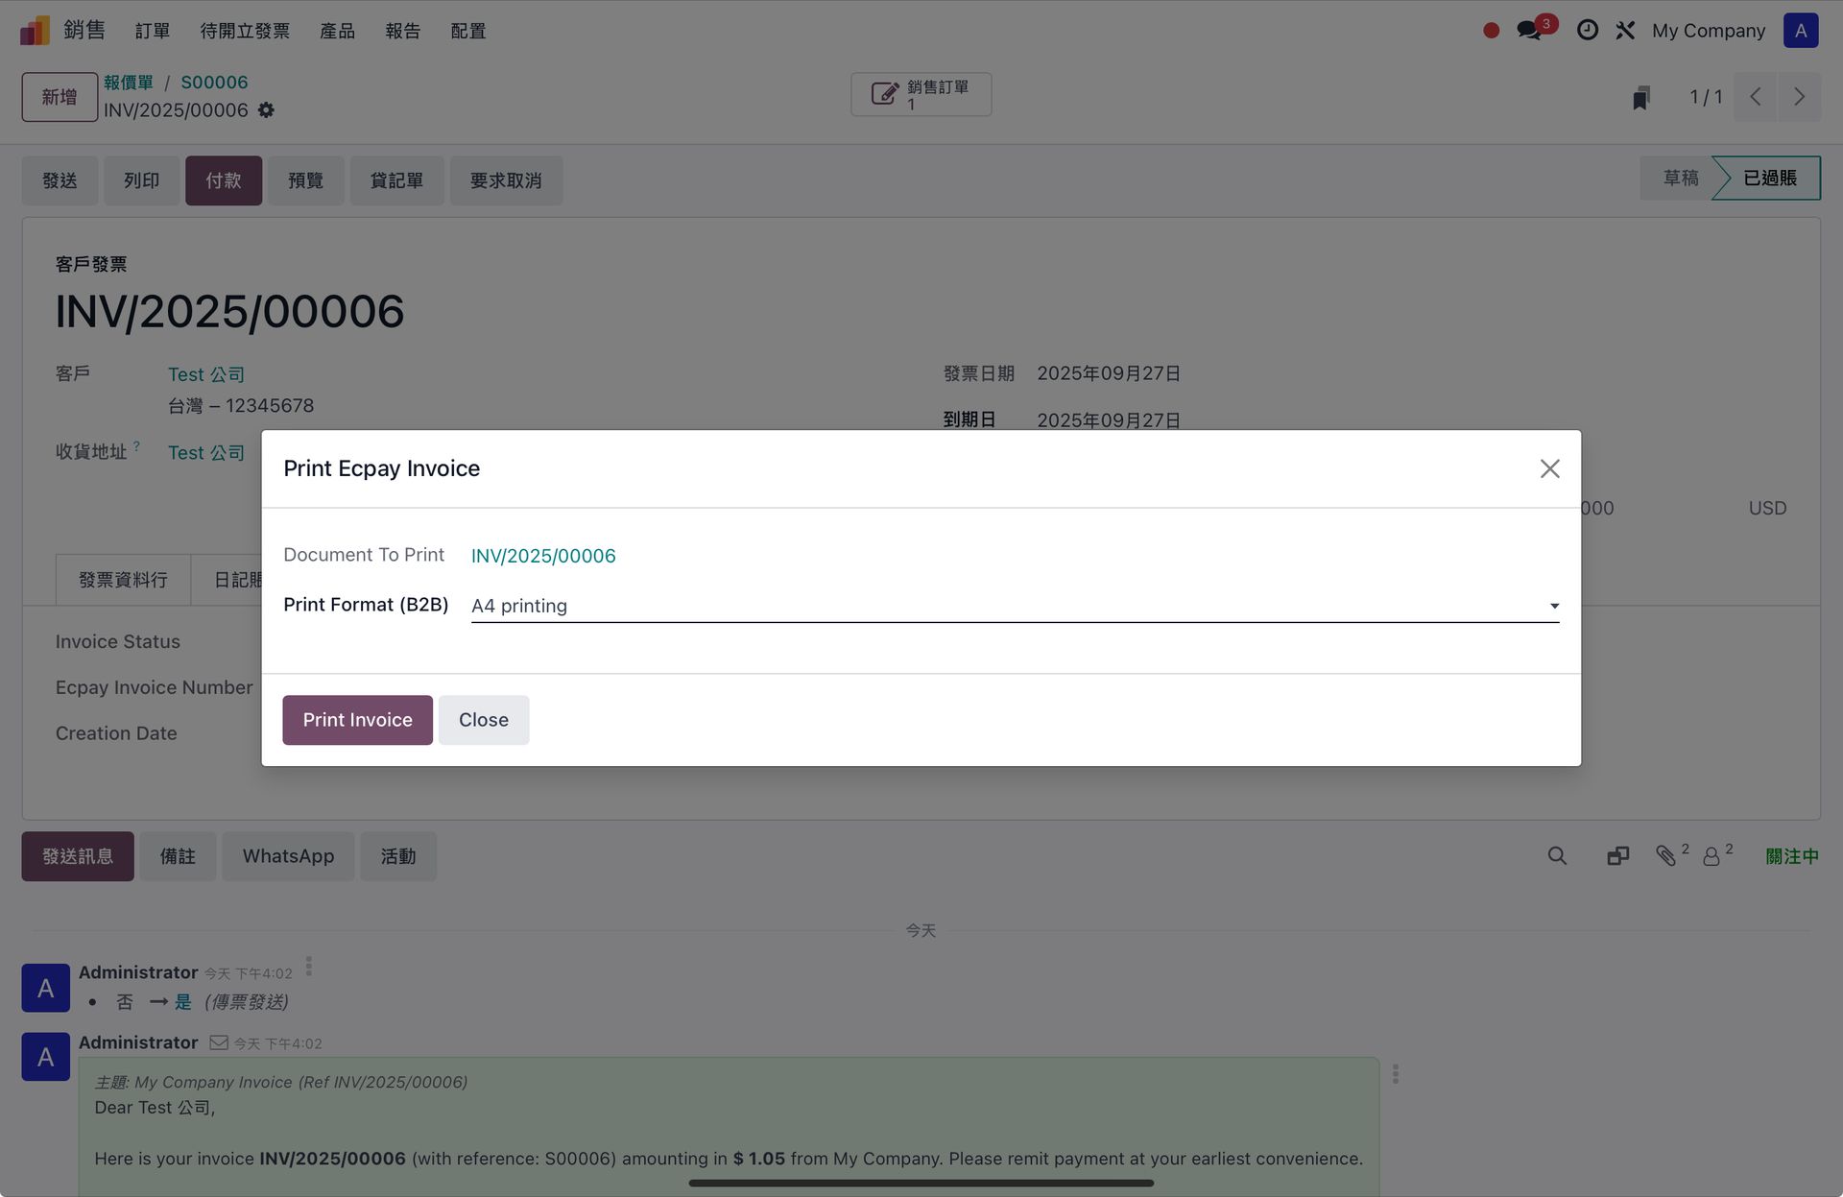The height and width of the screenshot is (1197, 1843).
Task: Click the bookmark icon near pager
Action: 1641,97
